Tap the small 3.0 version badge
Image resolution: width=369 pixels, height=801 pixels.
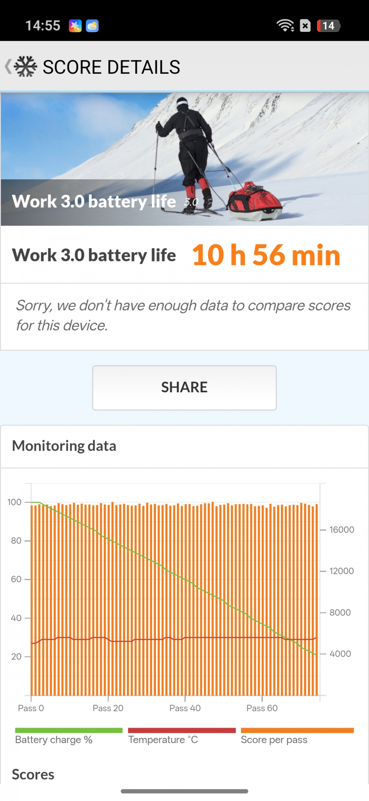[191, 202]
